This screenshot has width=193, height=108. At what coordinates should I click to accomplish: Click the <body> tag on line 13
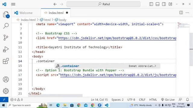pyautogui.click(x=37, y=56)
